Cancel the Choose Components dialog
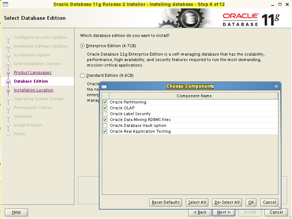This screenshot has width=292, height=219. pos(269,202)
